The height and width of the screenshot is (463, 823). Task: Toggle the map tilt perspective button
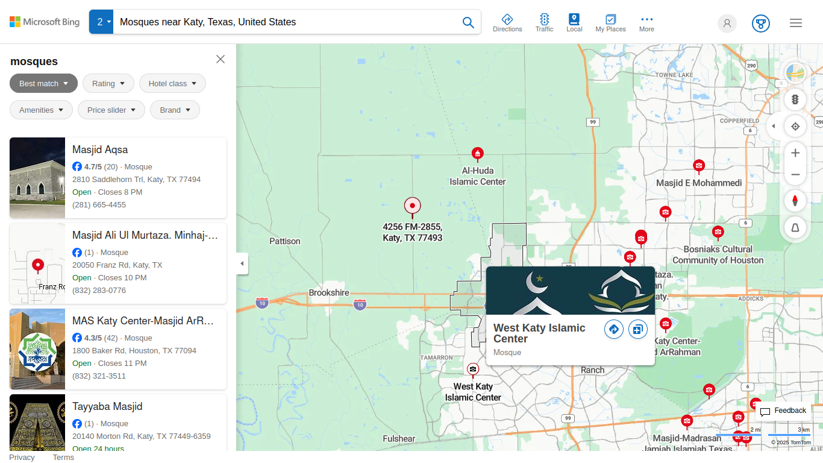click(795, 227)
